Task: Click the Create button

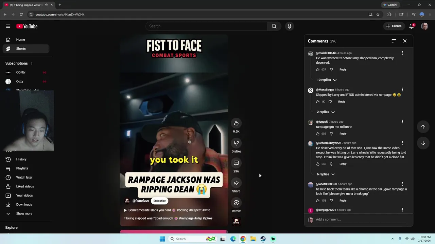Action: click(x=394, y=26)
